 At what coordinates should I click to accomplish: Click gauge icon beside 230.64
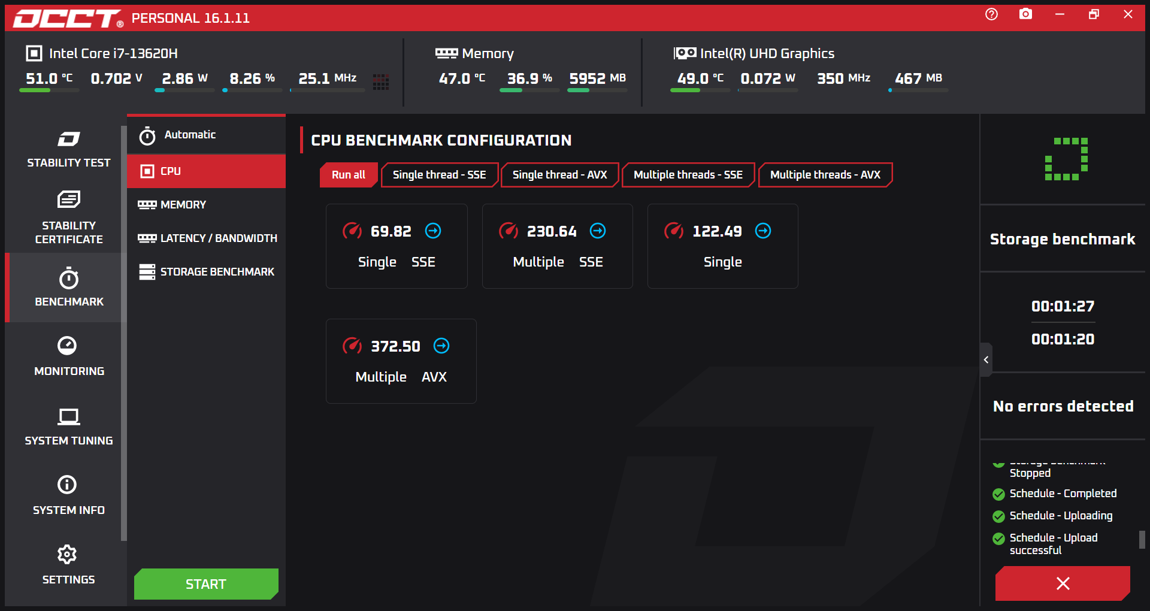click(x=508, y=231)
